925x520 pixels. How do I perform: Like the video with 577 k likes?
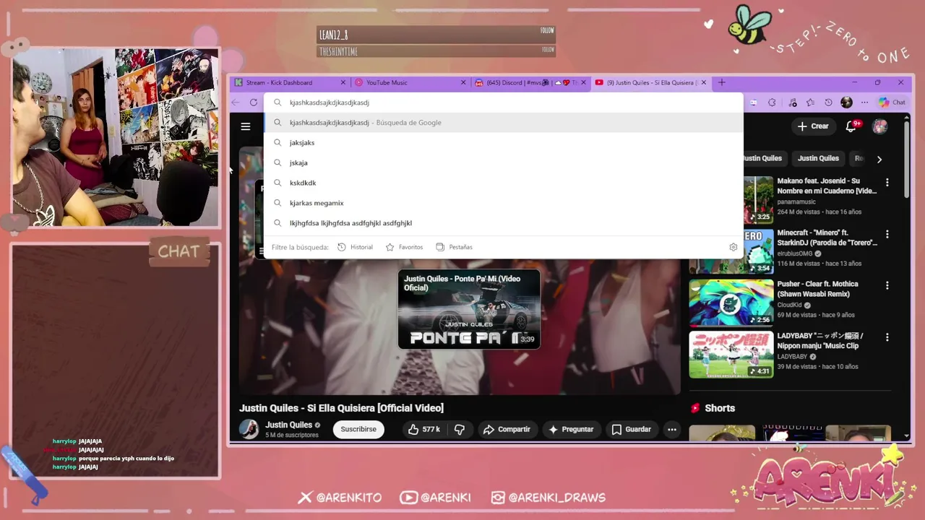[423, 429]
